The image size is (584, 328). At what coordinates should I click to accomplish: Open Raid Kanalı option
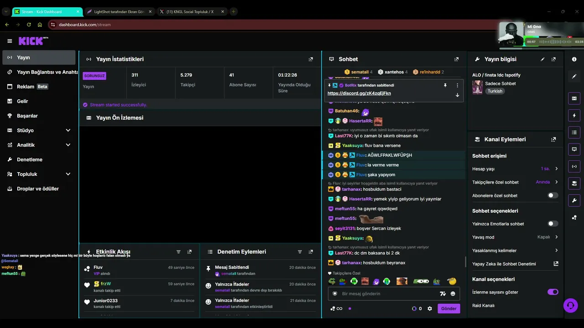click(483, 306)
